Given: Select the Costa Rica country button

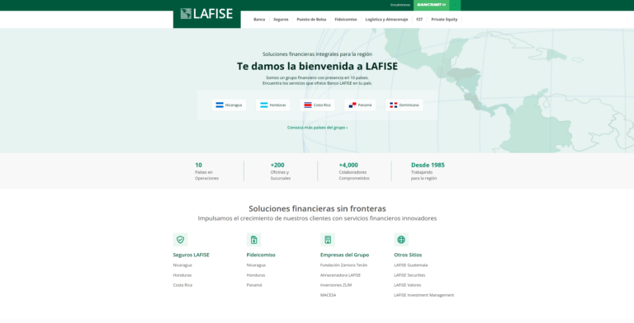Looking at the screenshot, I should coord(317,105).
